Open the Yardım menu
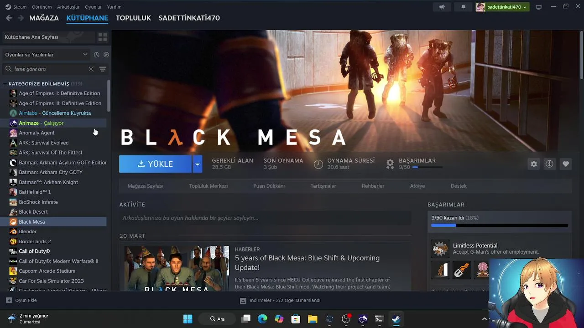584x328 pixels. tap(114, 7)
